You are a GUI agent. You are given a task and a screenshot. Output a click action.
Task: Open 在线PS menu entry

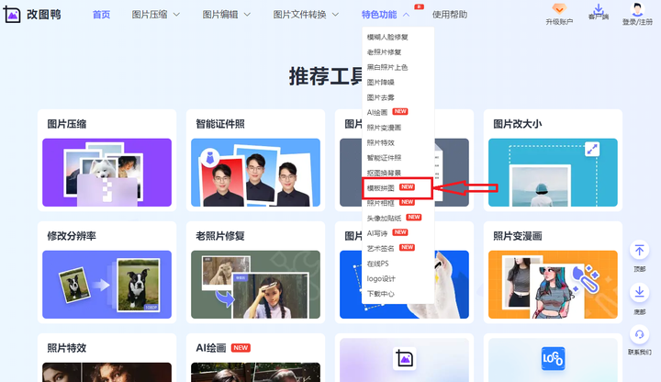coord(377,264)
